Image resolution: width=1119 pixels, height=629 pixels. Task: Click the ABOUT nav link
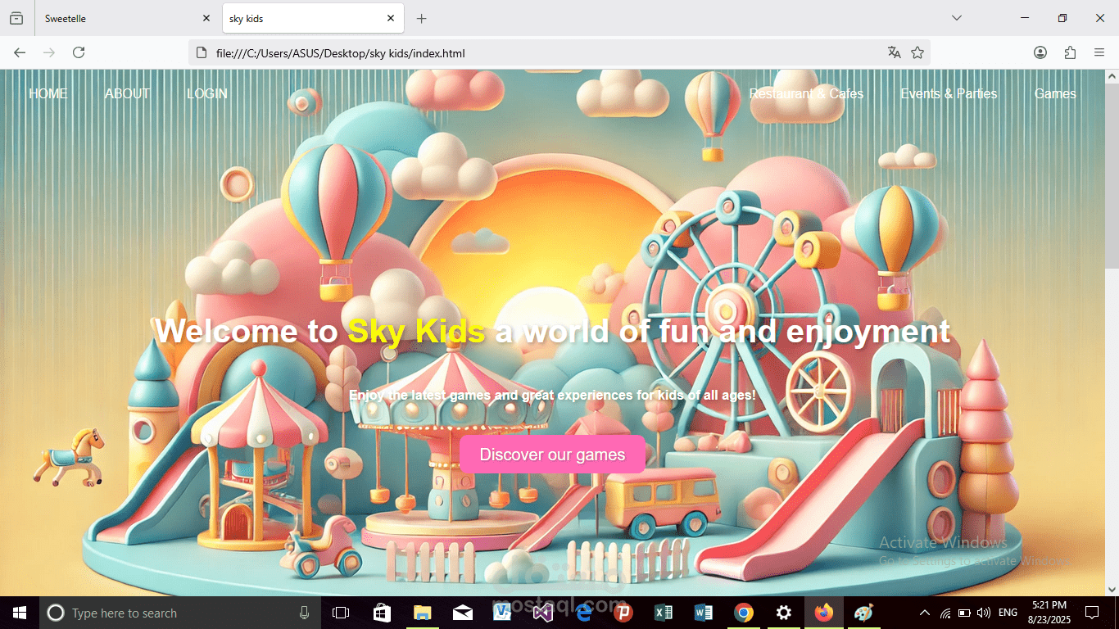127,93
